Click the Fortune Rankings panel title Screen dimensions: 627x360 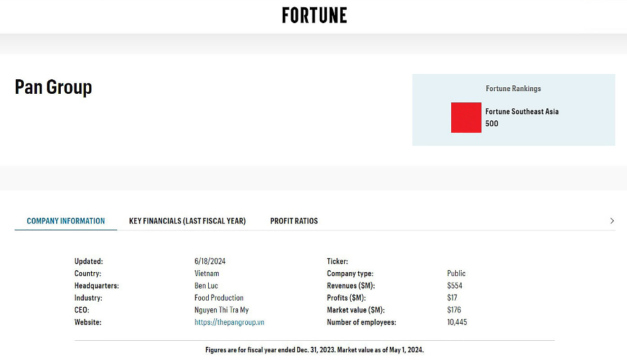click(513, 89)
